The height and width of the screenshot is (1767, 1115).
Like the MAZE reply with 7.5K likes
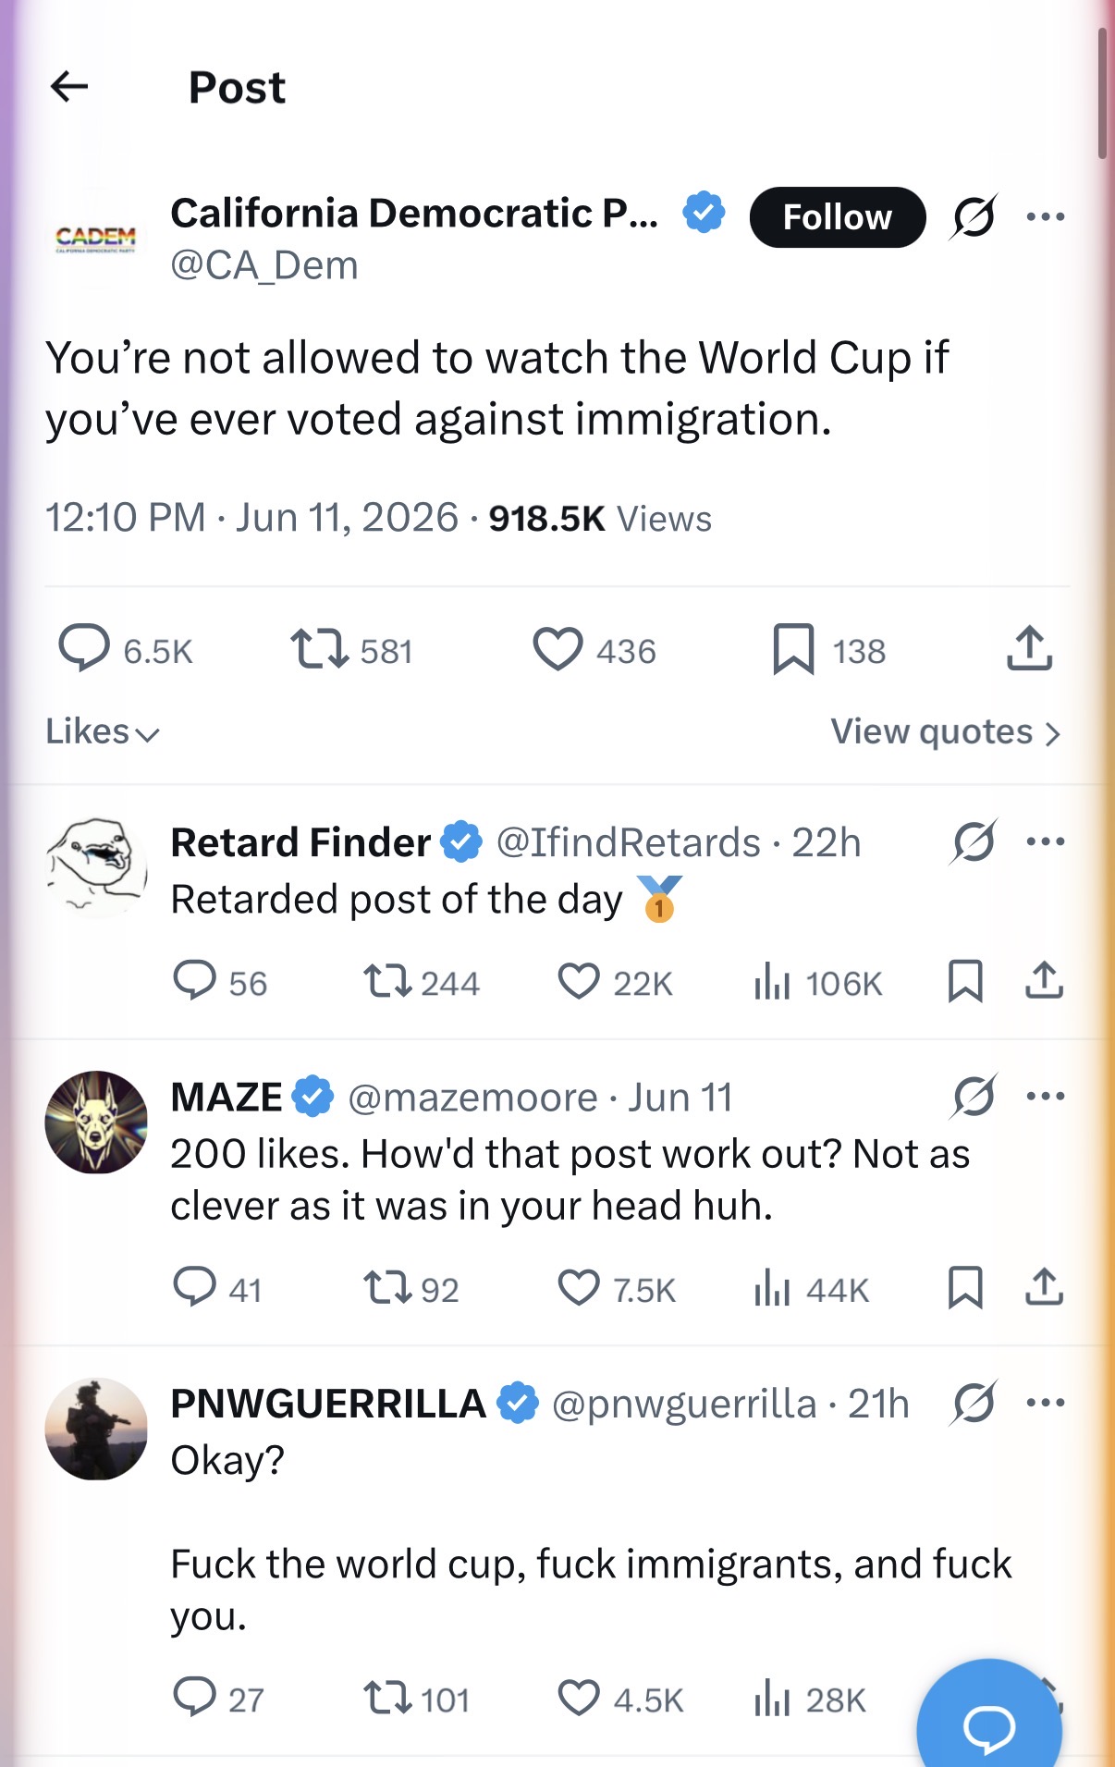[x=617, y=1289]
